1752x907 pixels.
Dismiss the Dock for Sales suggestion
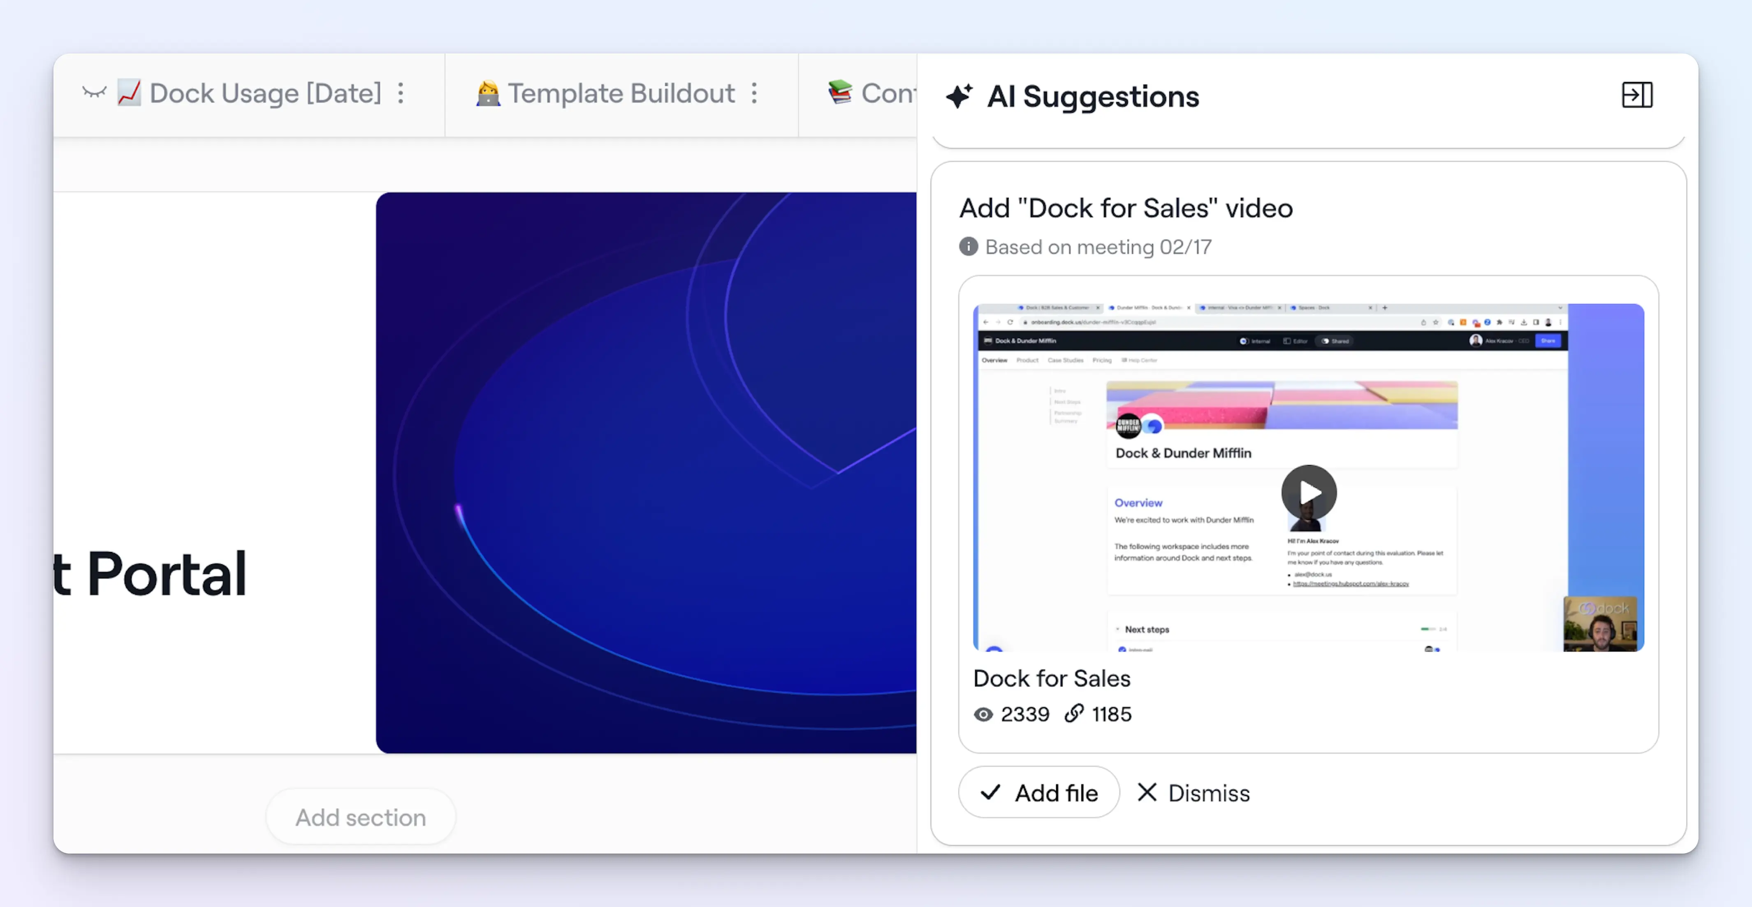(x=1193, y=793)
